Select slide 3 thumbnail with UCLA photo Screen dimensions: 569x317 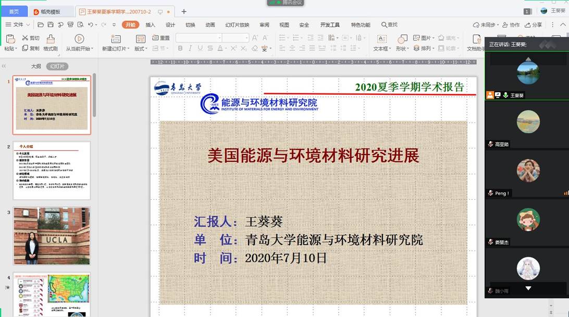52,236
